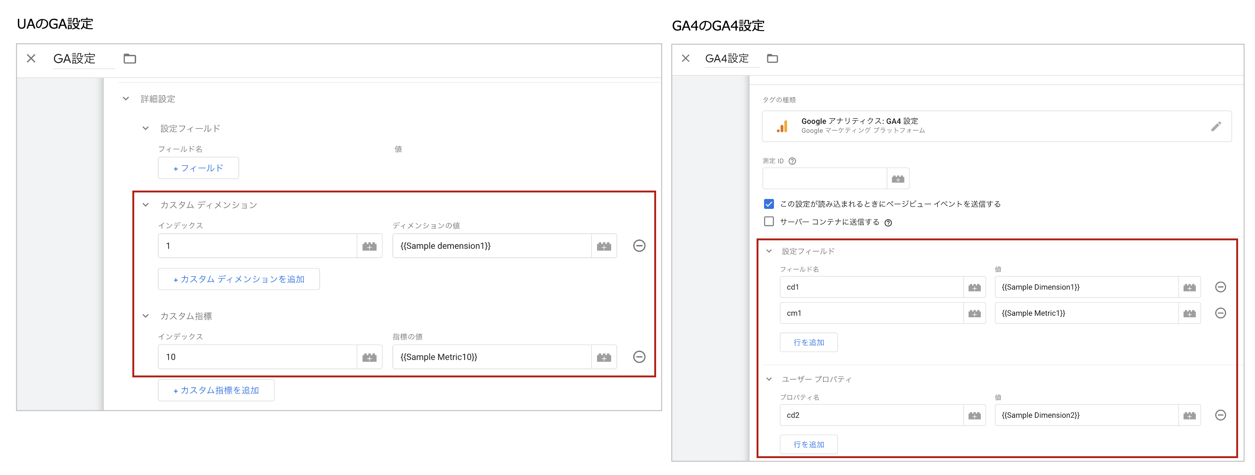Open variable picker next to {{Sample Metric10}}

point(604,357)
